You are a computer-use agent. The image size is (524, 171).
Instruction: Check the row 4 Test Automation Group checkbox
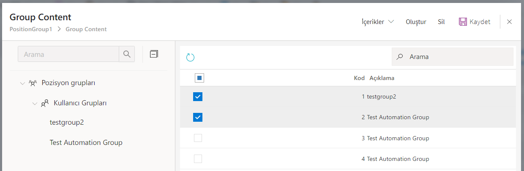coord(198,159)
